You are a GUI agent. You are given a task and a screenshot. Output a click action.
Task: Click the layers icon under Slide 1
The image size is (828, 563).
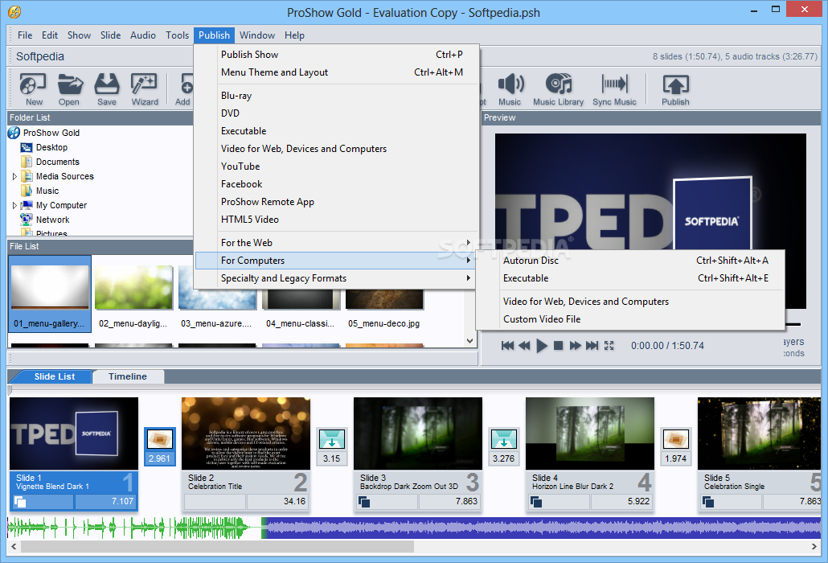coord(20,502)
